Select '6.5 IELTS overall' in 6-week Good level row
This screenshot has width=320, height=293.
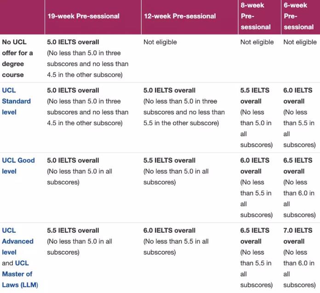tap(298, 166)
